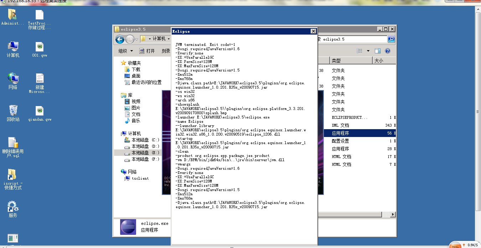This screenshot has height=248, width=481.
Task: Open 001.qvw desktop file
Action: [40, 49]
